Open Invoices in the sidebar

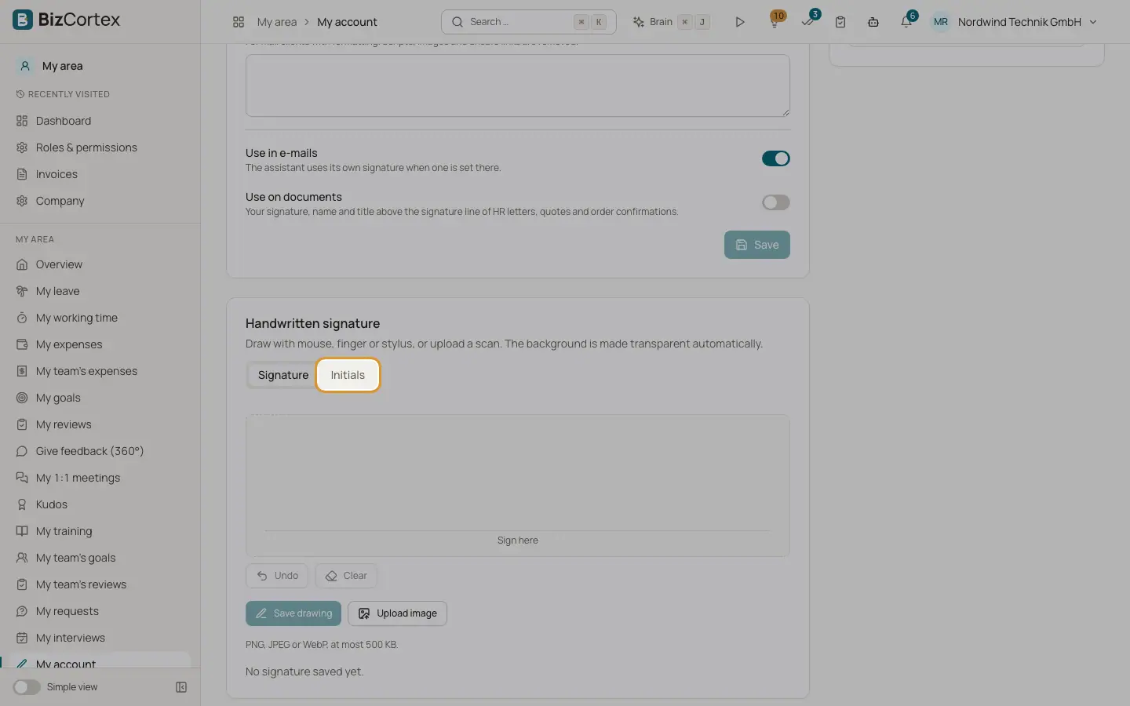tap(100, 174)
